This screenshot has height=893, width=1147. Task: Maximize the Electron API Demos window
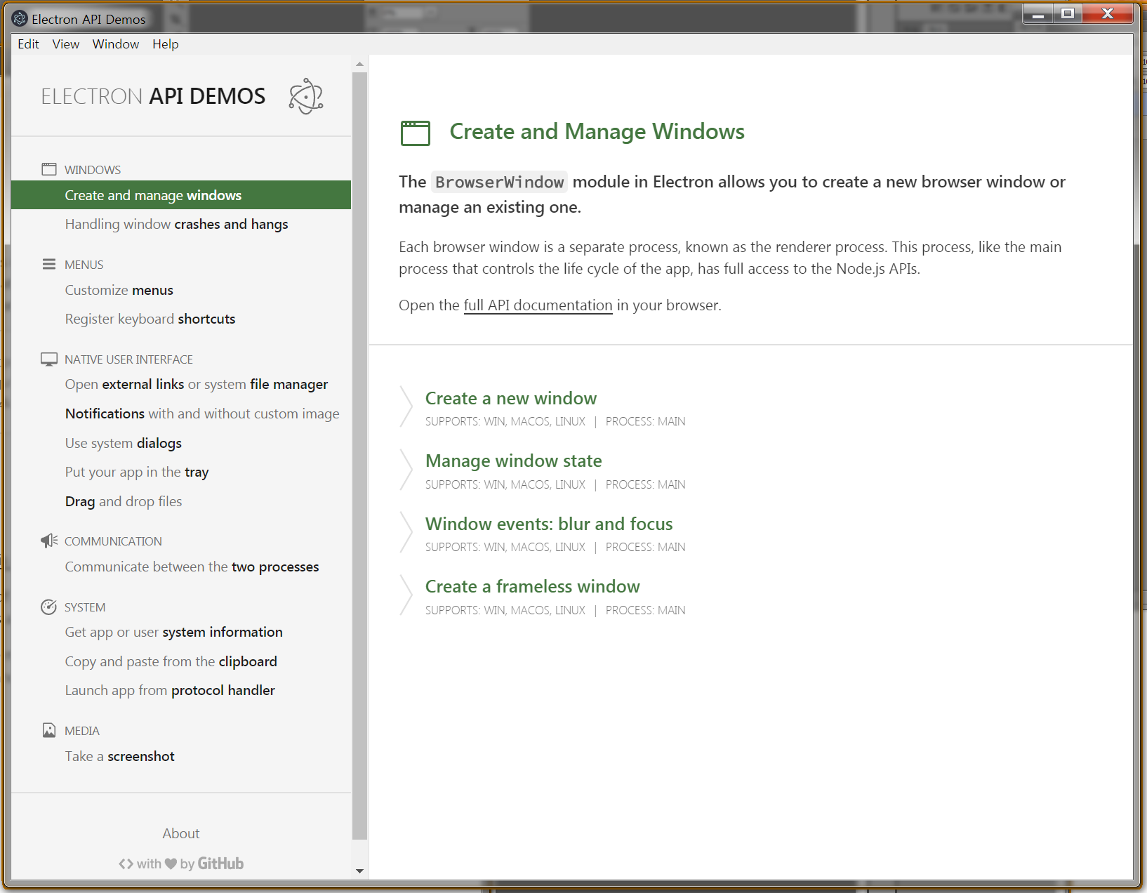click(x=1067, y=13)
